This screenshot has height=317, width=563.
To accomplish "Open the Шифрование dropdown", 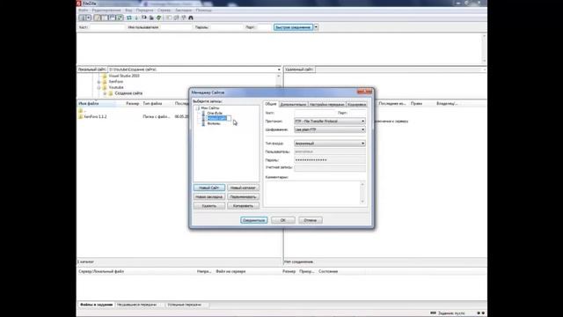I will pyautogui.click(x=330, y=129).
